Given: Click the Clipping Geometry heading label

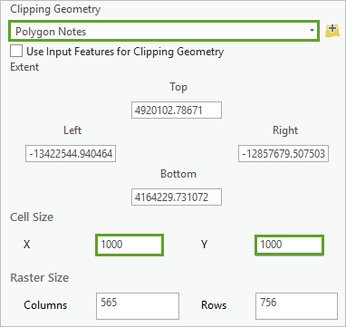Looking at the screenshot, I should 55,9.
